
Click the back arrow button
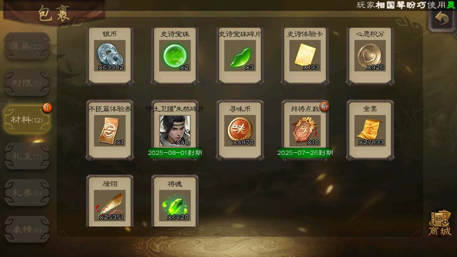[442, 18]
